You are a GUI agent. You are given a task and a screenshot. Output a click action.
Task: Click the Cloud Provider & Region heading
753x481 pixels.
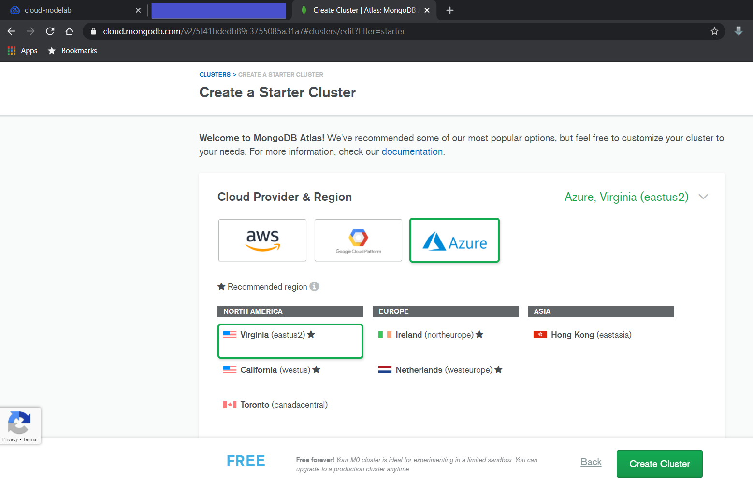(x=285, y=197)
